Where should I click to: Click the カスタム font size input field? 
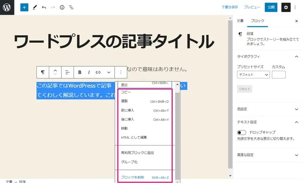278,75
